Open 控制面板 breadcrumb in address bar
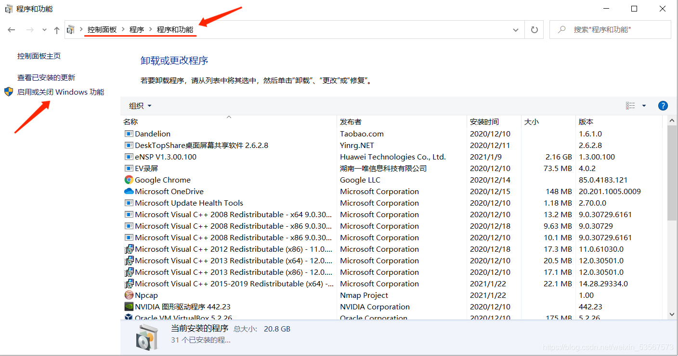The height and width of the screenshot is (356, 678). 102,30
